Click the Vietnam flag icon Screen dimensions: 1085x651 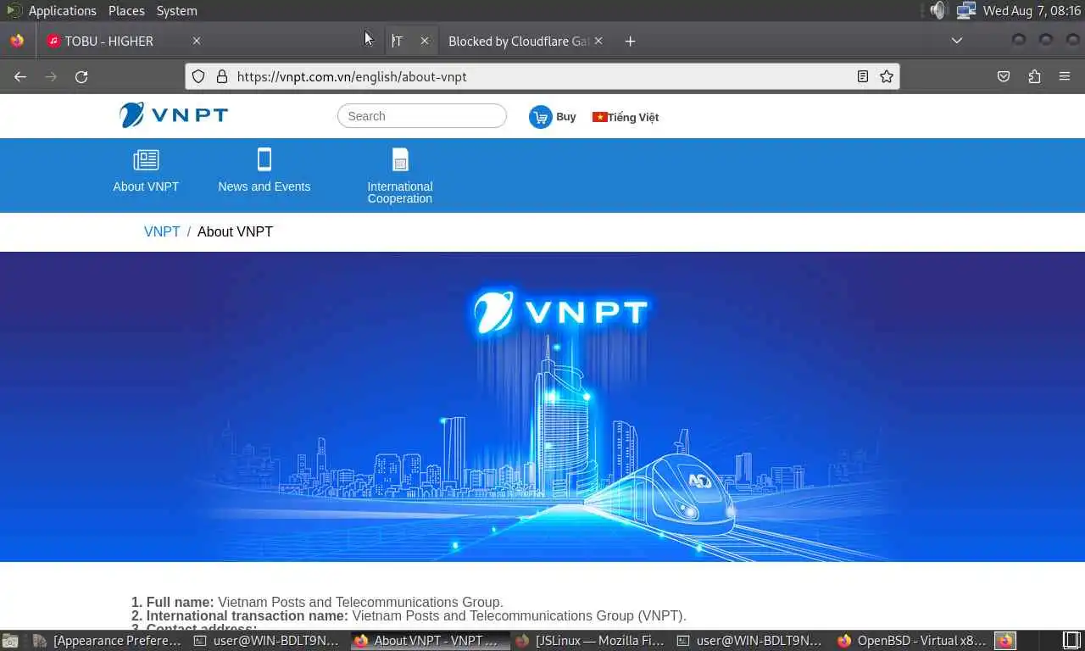click(x=599, y=117)
